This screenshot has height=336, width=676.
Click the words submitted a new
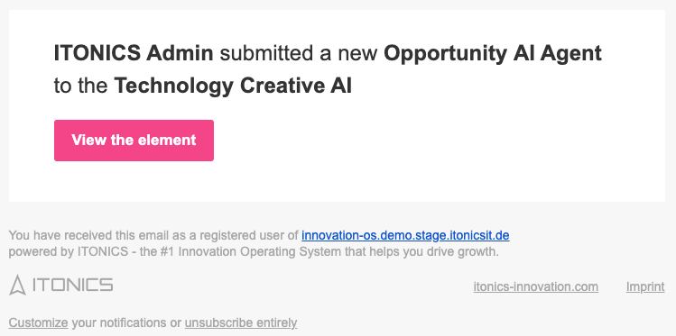[x=299, y=53]
